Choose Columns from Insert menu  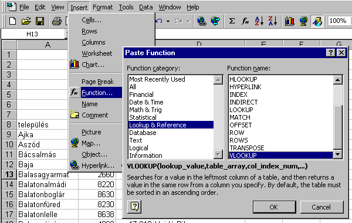(96, 42)
